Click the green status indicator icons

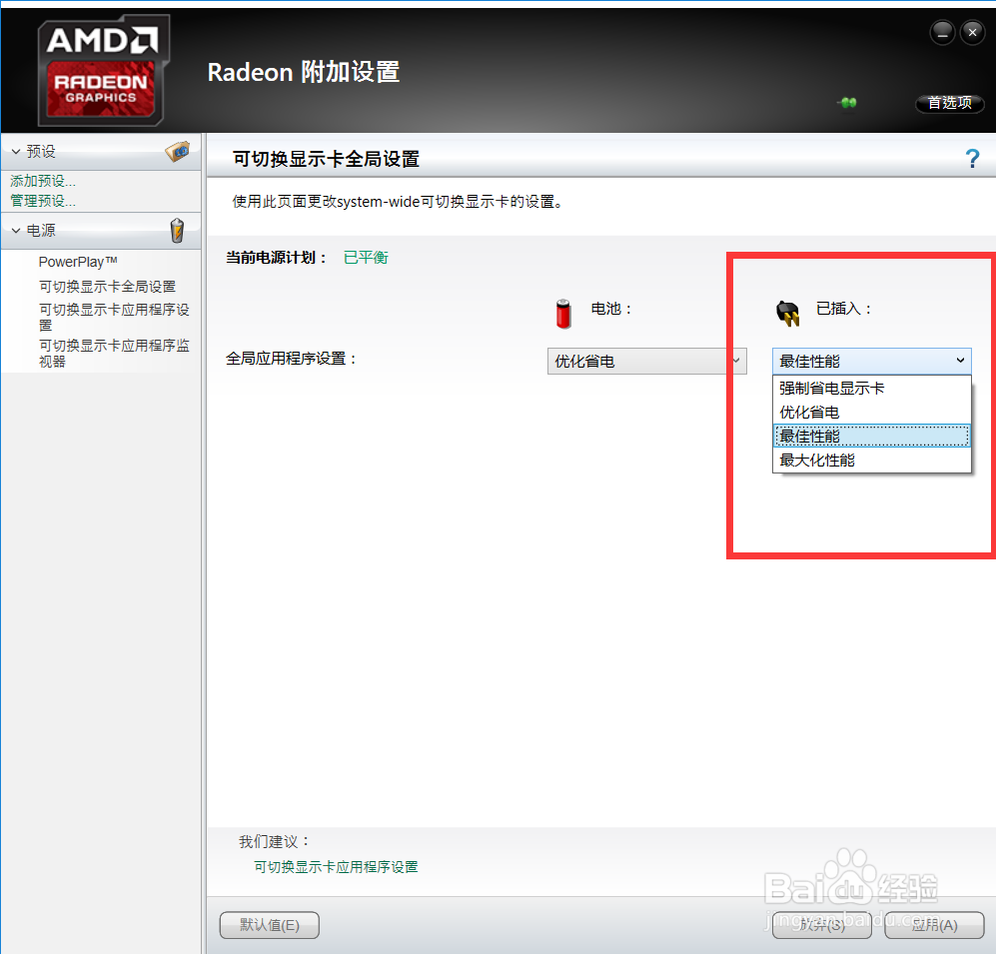click(846, 103)
